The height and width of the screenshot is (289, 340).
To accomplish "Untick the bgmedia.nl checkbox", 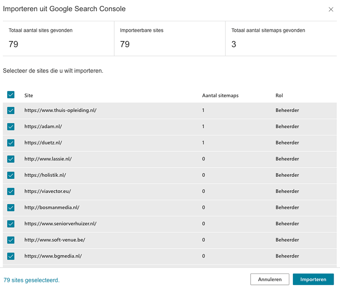I will pyautogui.click(x=10, y=256).
